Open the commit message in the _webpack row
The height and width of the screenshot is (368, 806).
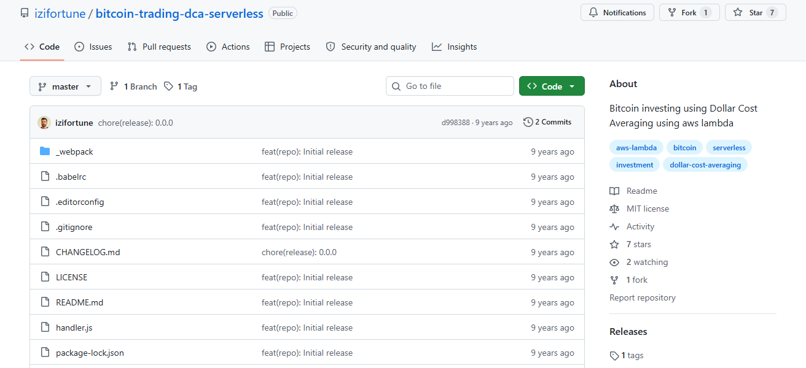(307, 151)
